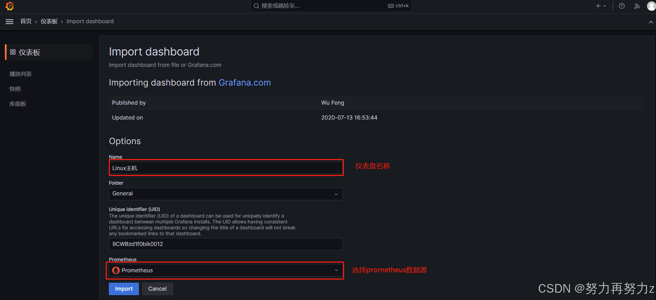Click the ctrl+k keyboard shortcut hint
The image size is (656, 300).
click(399, 6)
